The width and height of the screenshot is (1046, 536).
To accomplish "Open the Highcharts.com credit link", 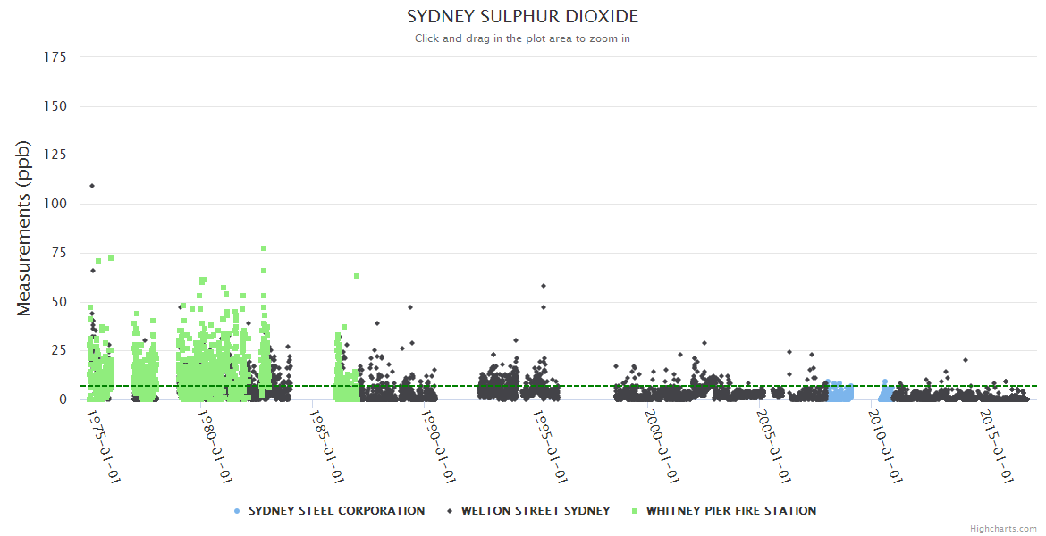I will [x=1003, y=528].
